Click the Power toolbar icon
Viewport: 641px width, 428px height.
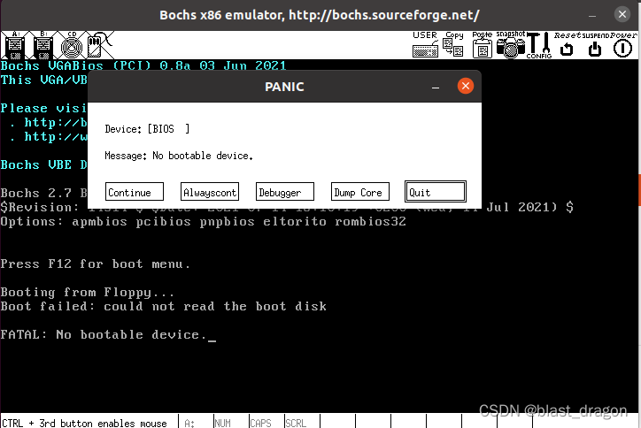click(x=623, y=45)
